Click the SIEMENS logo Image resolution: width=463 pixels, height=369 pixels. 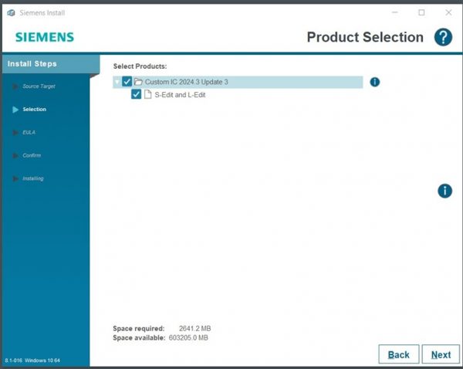[x=45, y=37]
